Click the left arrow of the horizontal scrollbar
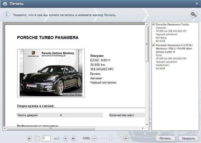This screenshot has height=143, width=201. [5, 128]
